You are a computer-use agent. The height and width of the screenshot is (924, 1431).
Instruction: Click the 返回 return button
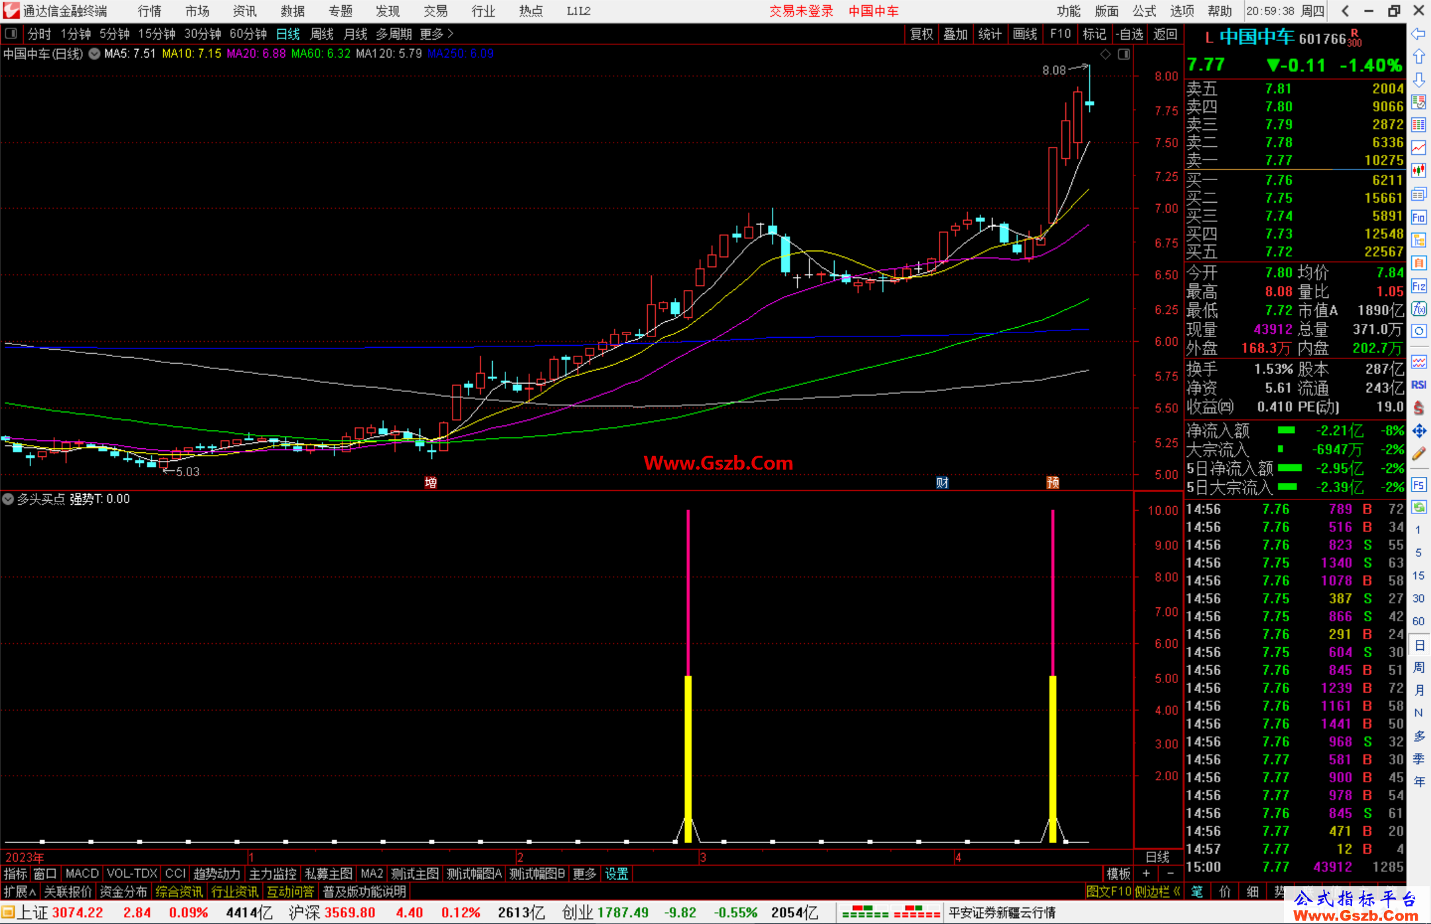point(1165,34)
